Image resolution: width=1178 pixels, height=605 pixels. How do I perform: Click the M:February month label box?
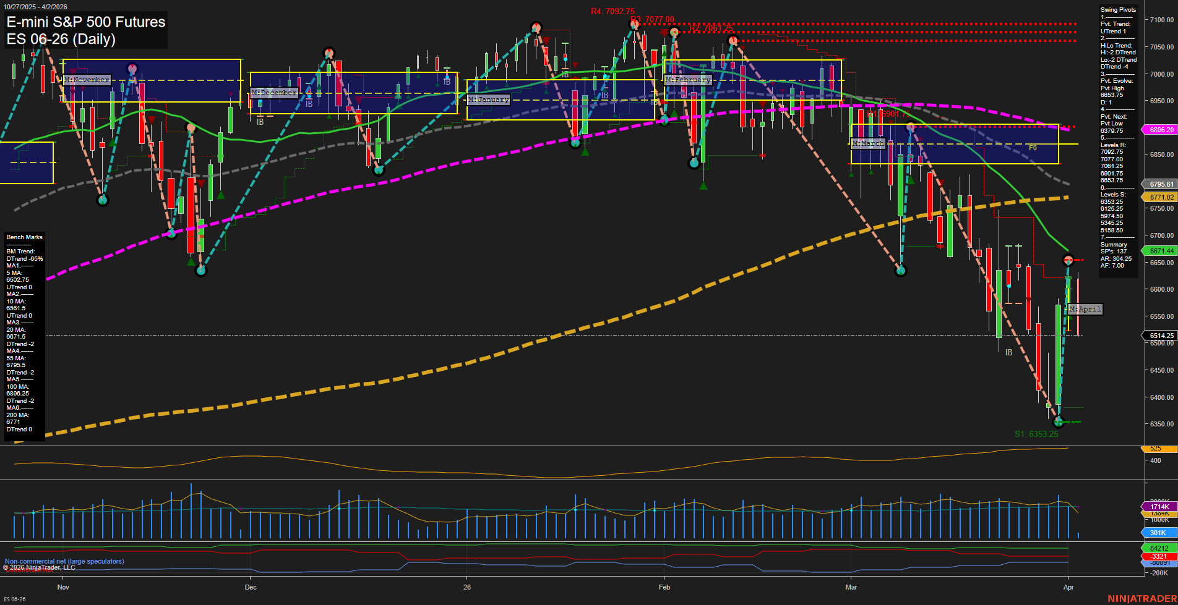pos(688,80)
